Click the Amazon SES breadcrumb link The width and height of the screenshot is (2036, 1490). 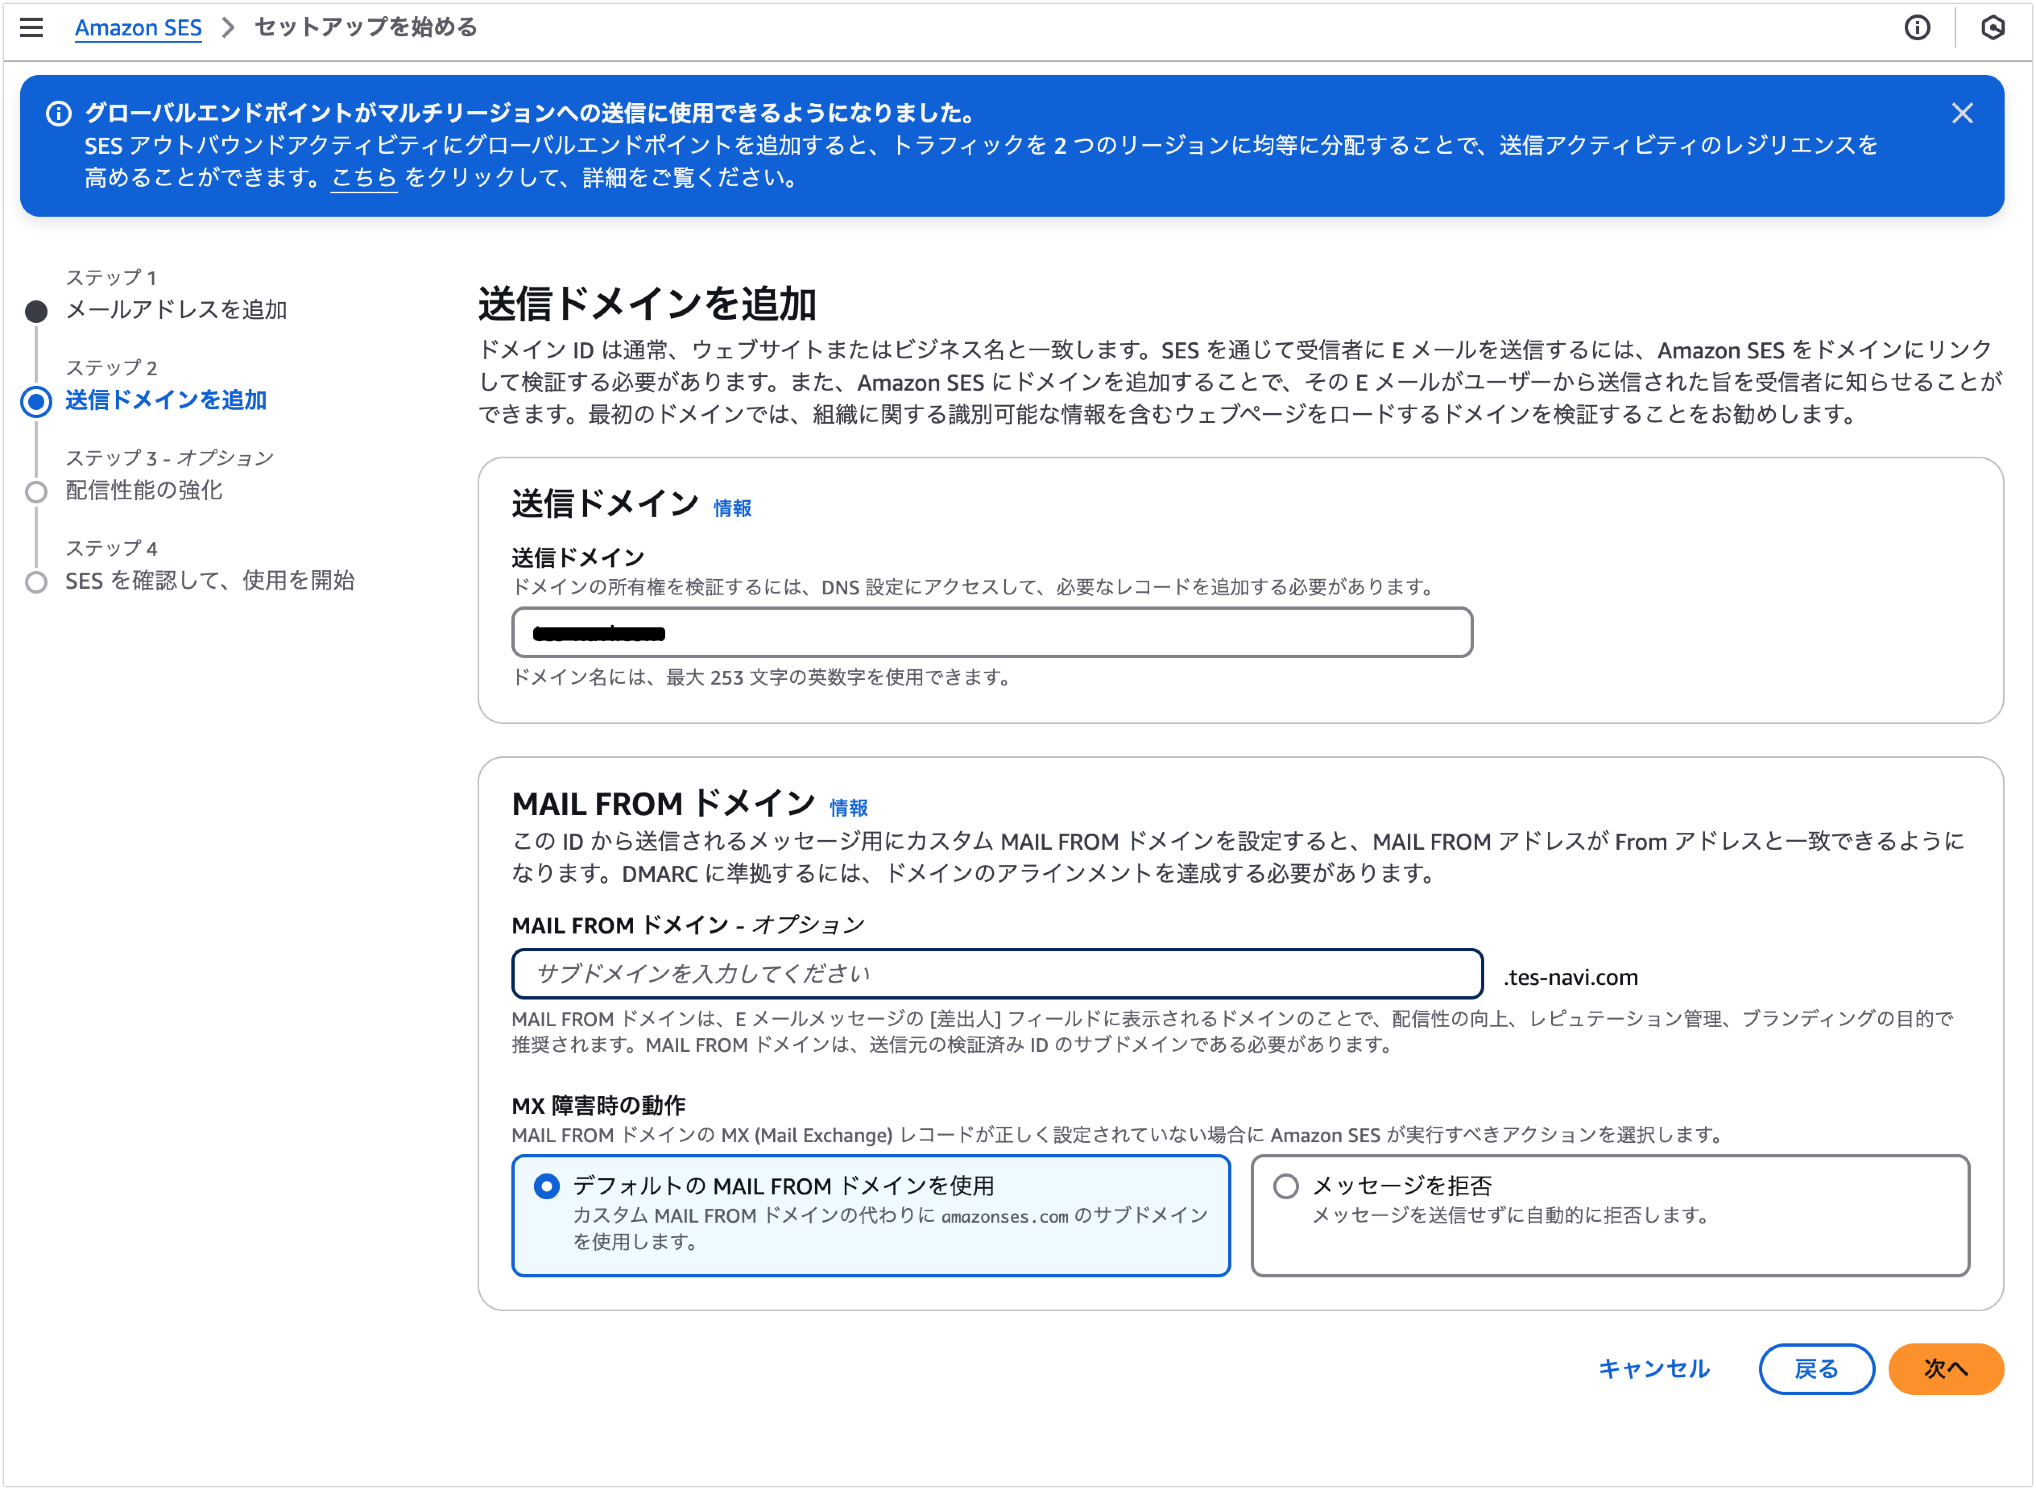(x=138, y=28)
